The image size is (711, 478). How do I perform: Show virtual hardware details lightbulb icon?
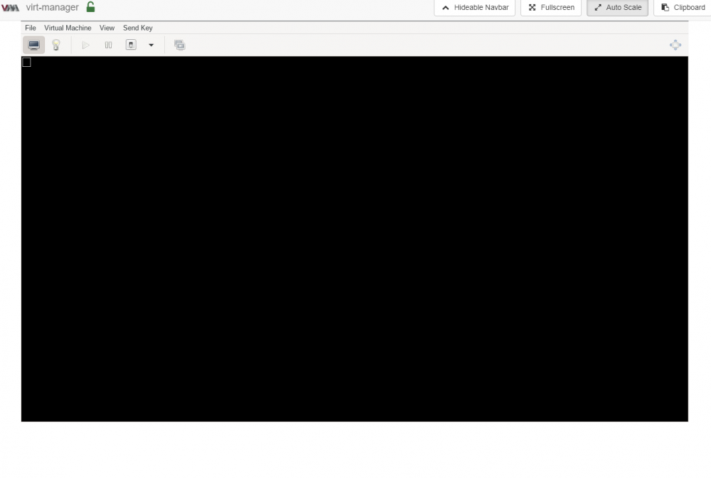tap(55, 45)
